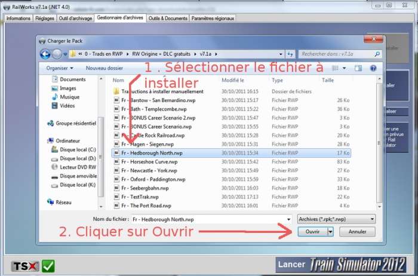Viewport: 418px width, 276px height.
Task: Sort by Type column header
Action: [x=277, y=80]
